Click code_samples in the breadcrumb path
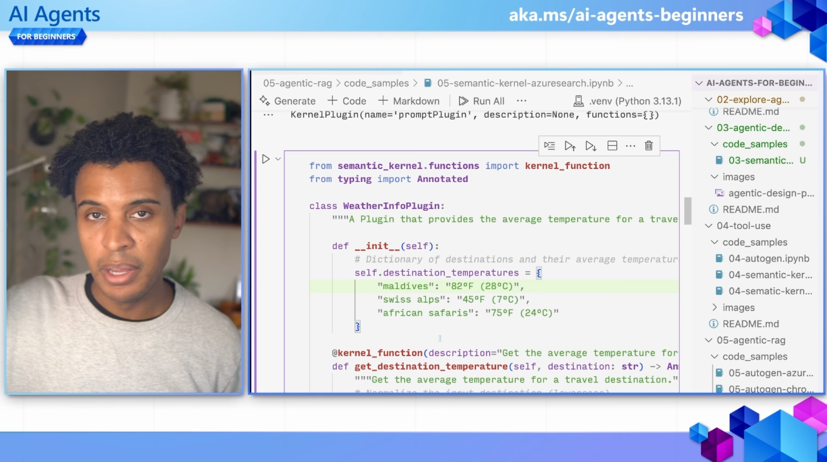Screen dimensions: 827x462 (376, 83)
